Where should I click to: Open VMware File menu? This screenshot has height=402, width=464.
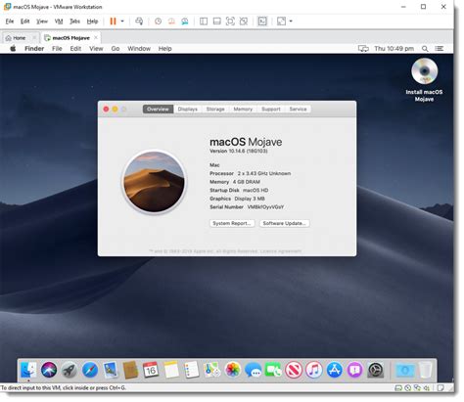click(x=10, y=22)
